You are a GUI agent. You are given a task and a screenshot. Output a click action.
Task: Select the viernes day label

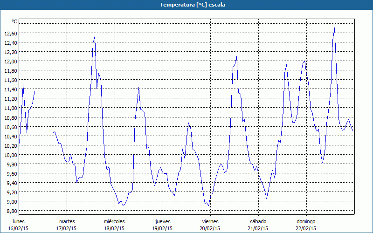point(210,221)
